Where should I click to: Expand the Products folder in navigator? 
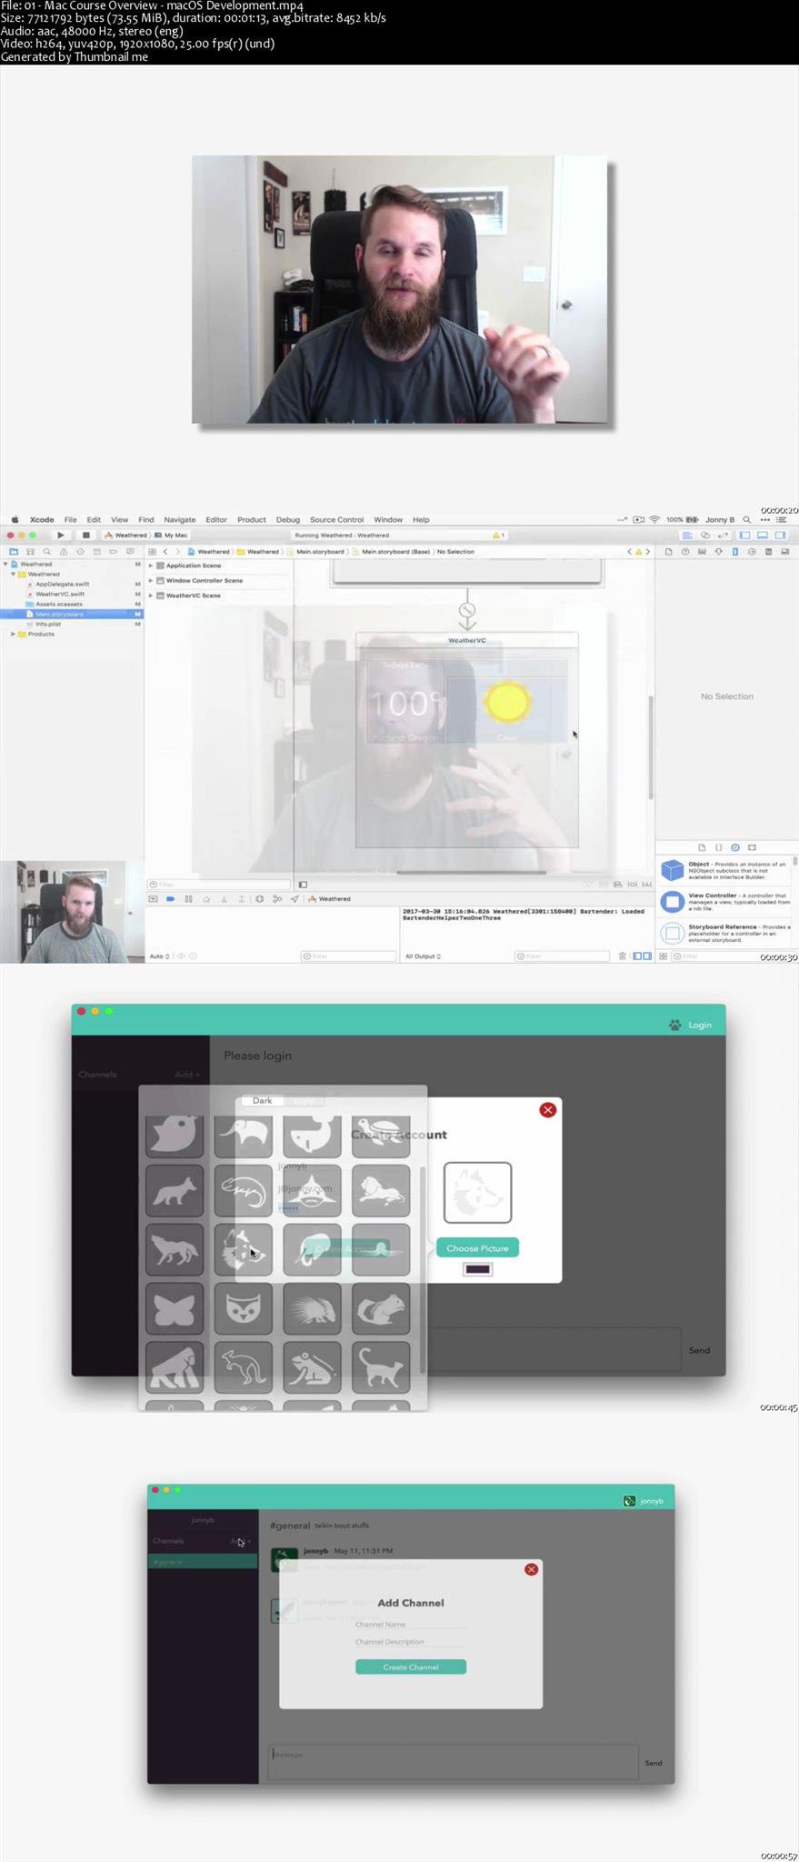click(x=13, y=634)
